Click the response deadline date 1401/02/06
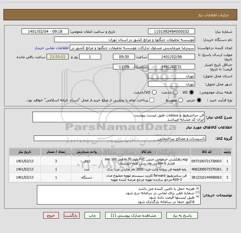This screenshot has width=241, height=233. (172, 57)
